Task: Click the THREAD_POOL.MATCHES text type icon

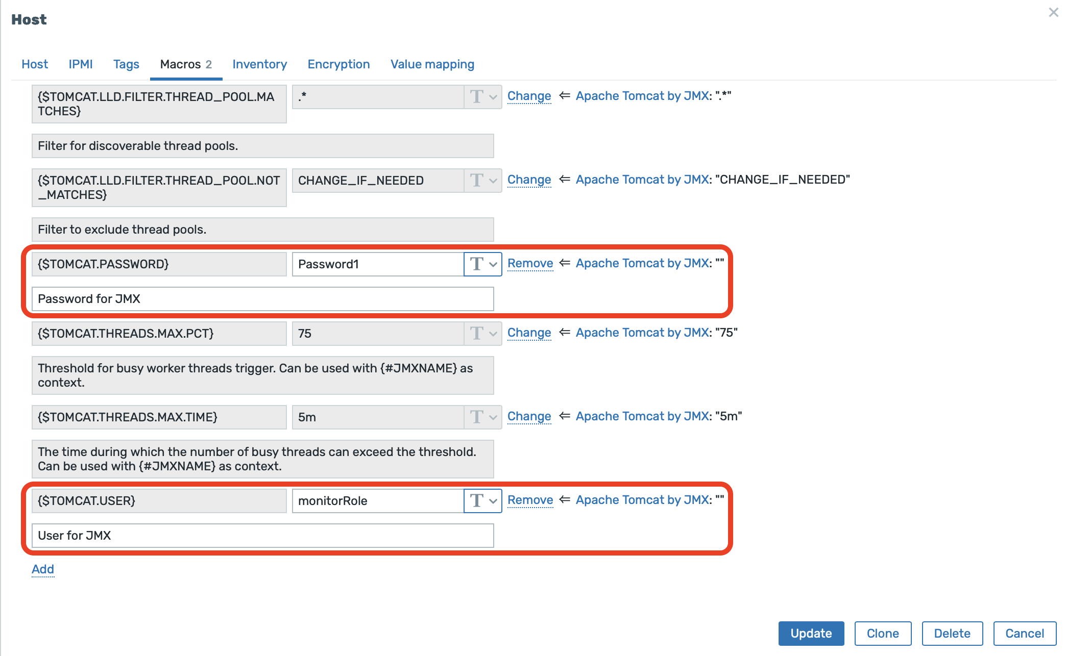Action: (477, 97)
